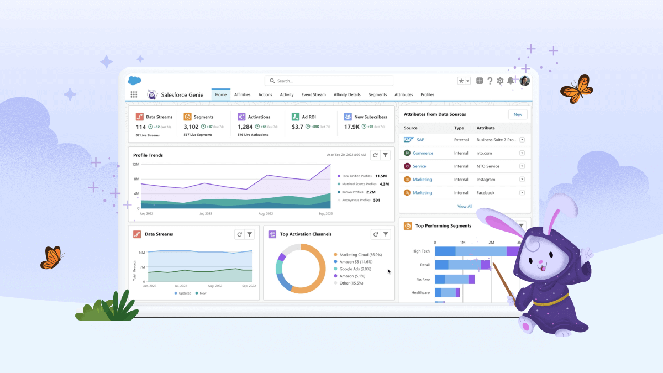Filter the Profile Trends chart
663x373 pixels.
(x=386, y=155)
